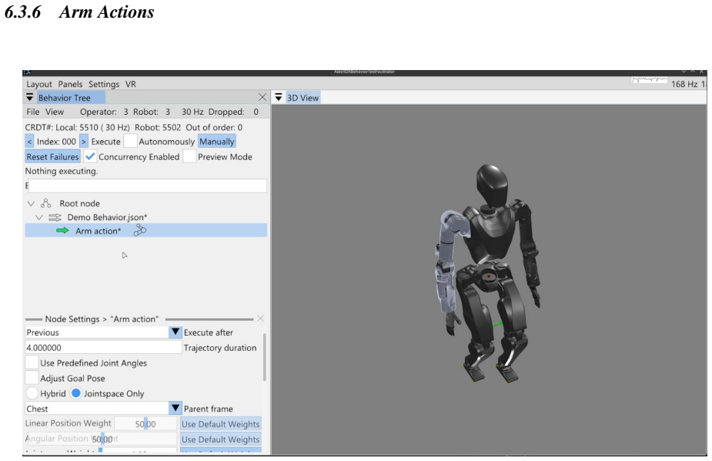Image resolution: width=712 pixels, height=461 pixels.
Task: Click the arm joints icon beside Arm action
Action: click(140, 230)
